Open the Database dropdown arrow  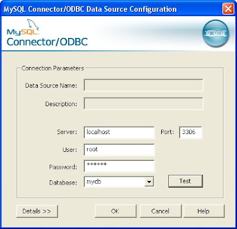[149, 182]
